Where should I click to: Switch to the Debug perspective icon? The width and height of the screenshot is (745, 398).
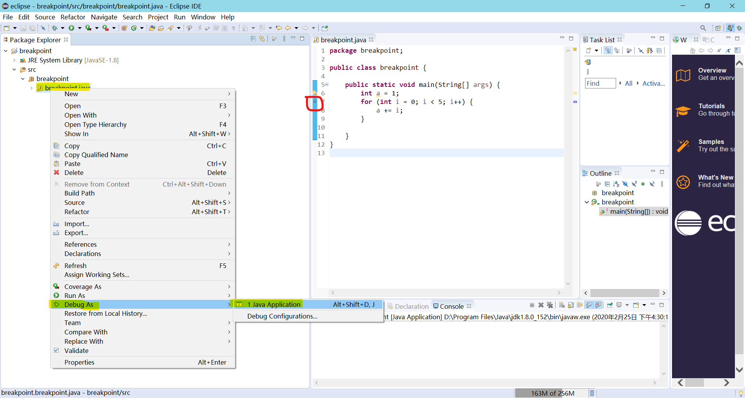click(740, 28)
